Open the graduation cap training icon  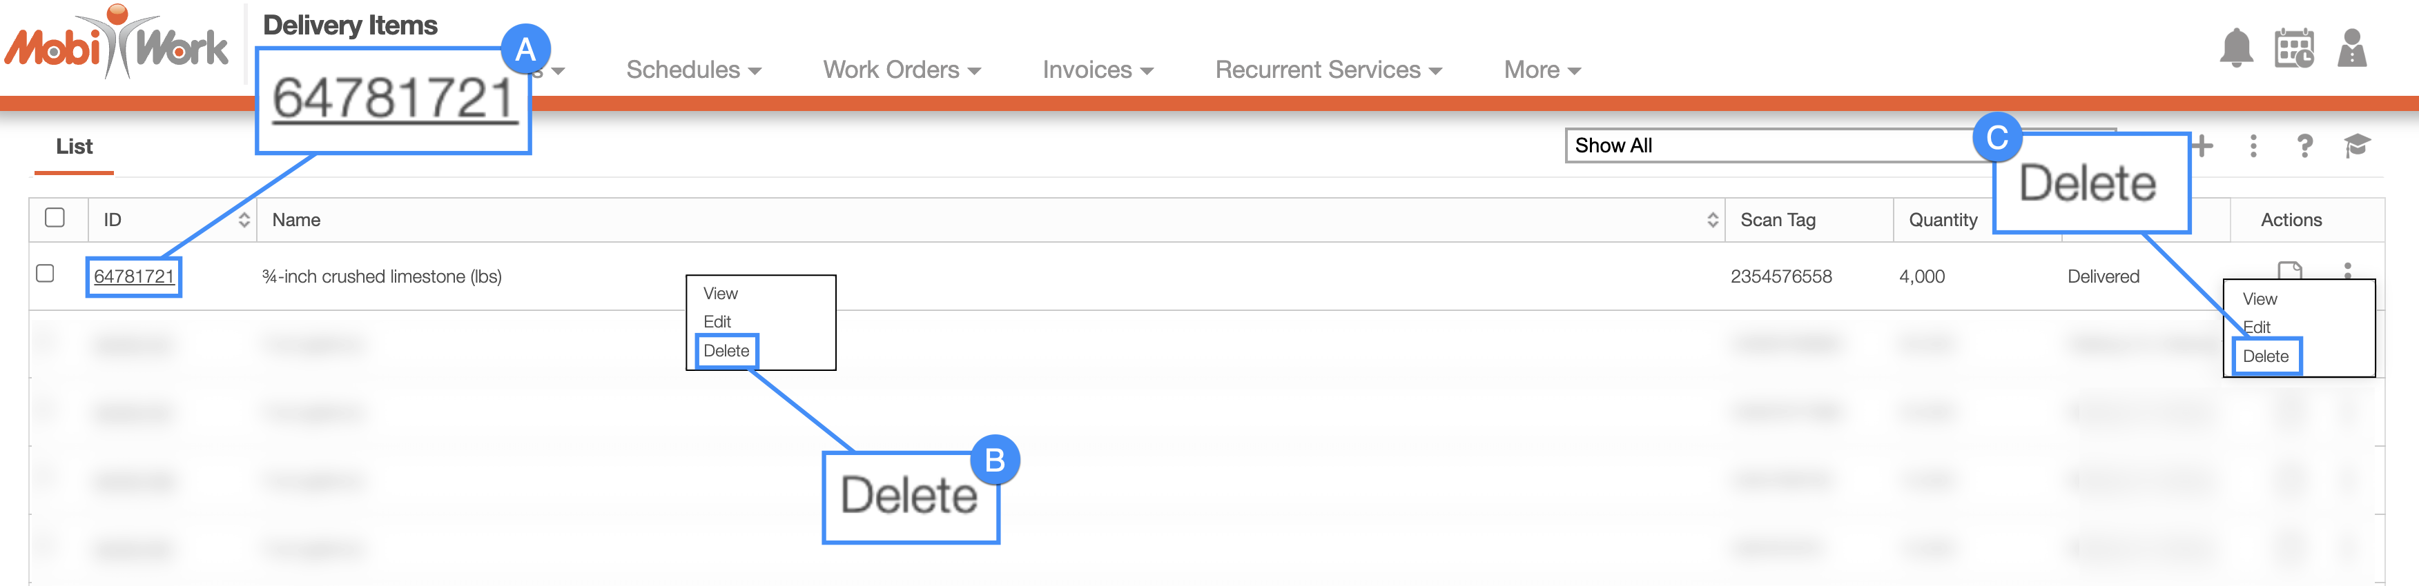pyautogui.click(x=2356, y=145)
